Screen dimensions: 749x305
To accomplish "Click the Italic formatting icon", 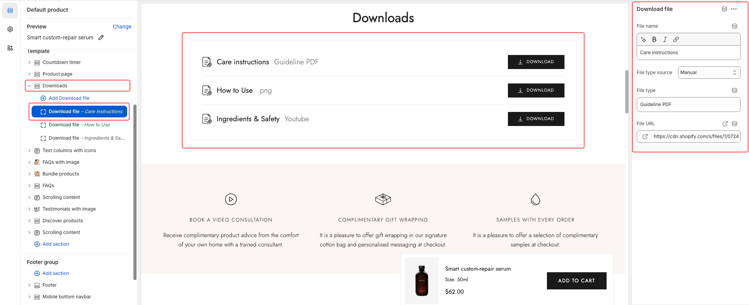I will pos(665,39).
